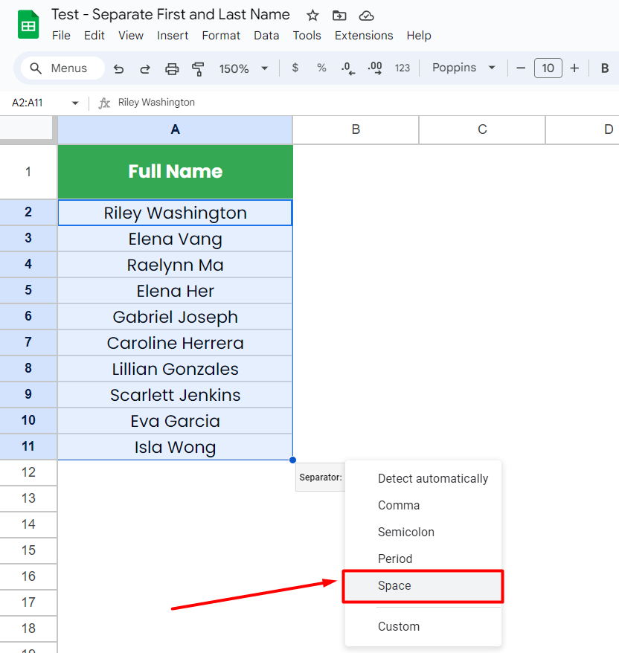The image size is (619, 653).
Task: Click the Riley Washington cell
Action: pyautogui.click(x=175, y=213)
